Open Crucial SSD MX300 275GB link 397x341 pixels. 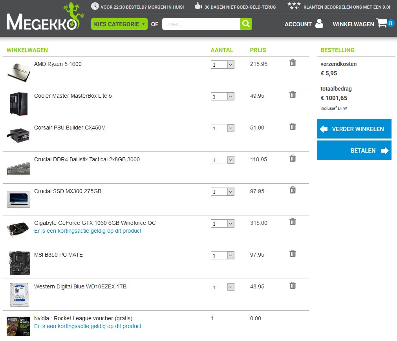coord(68,191)
